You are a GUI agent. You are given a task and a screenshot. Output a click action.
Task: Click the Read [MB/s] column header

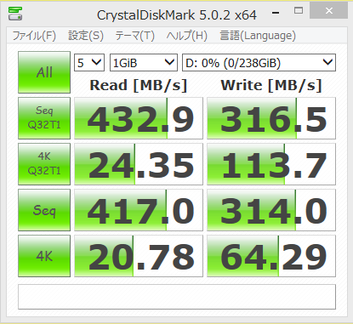coord(139,85)
